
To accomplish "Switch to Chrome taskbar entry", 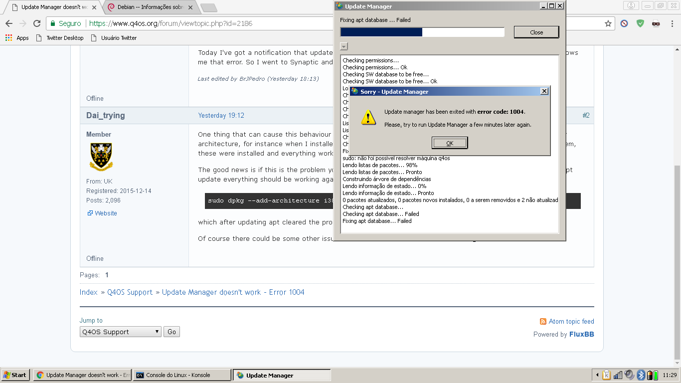I will [82, 375].
